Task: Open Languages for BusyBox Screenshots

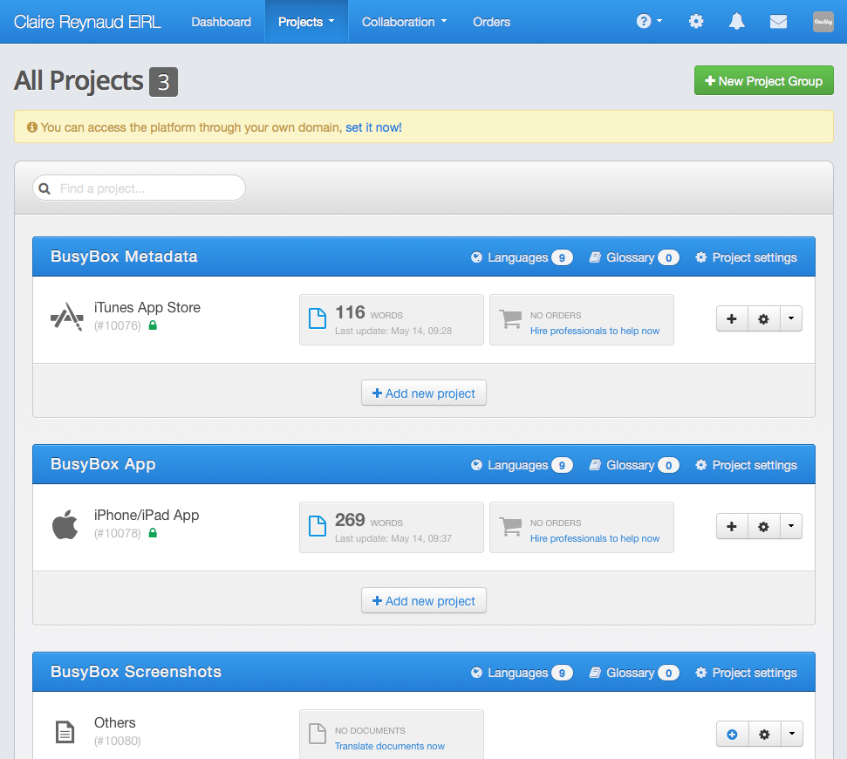Action: [x=522, y=673]
